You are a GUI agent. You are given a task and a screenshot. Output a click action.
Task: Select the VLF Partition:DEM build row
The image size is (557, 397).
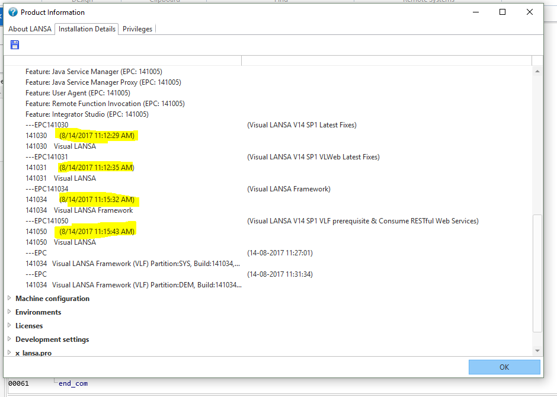pos(133,285)
